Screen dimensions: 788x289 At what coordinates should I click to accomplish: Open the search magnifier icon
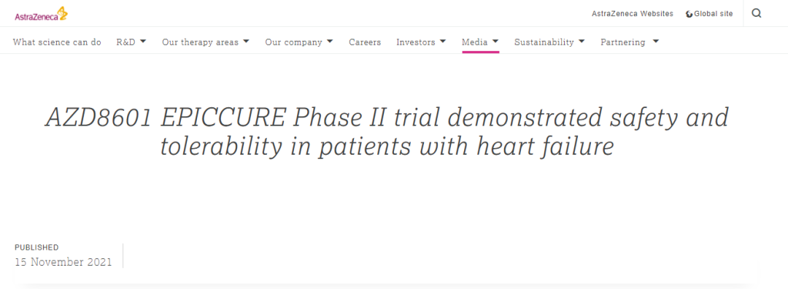tap(757, 14)
